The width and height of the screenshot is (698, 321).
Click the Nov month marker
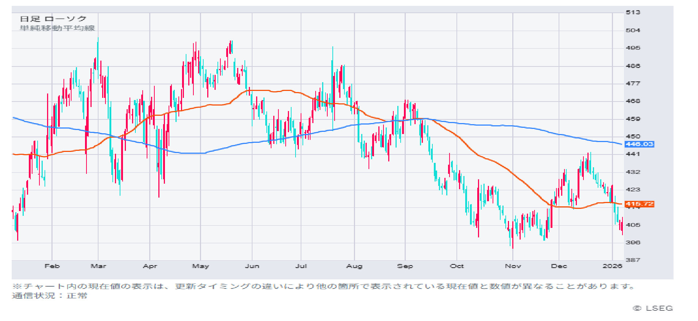(513, 266)
